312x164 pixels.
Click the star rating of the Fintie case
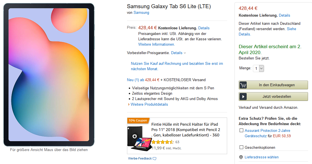point(163,142)
